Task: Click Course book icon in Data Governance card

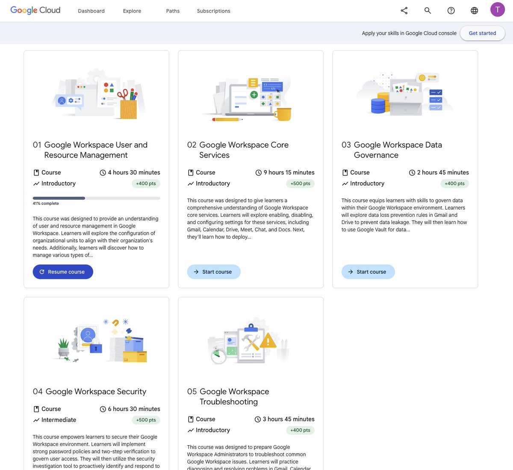Action: click(345, 173)
